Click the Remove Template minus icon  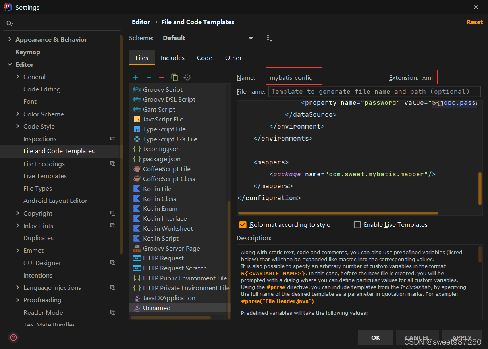(162, 77)
